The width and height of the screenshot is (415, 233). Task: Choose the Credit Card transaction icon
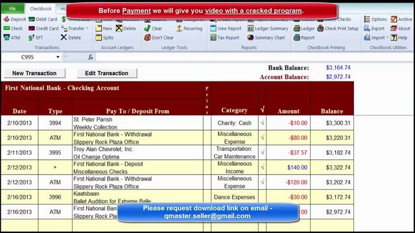pyautogui.click(x=32, y=28)
